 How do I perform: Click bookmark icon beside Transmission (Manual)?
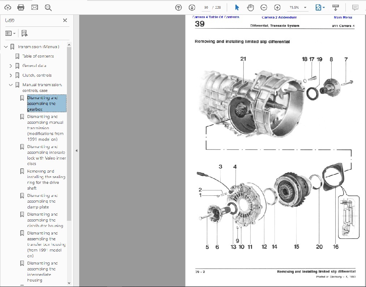click(13, 47)
